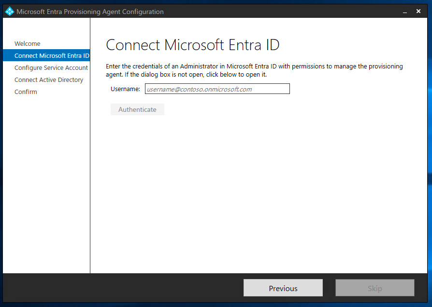Click the 'Username:' label
The width and height of the screenshot is (432, 307).
125,89
